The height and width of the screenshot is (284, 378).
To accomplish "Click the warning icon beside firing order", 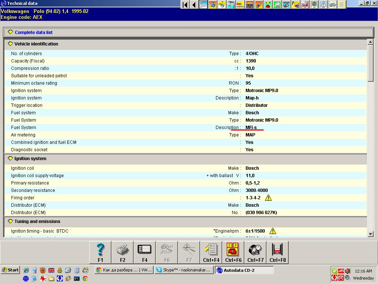I will 268,198.
